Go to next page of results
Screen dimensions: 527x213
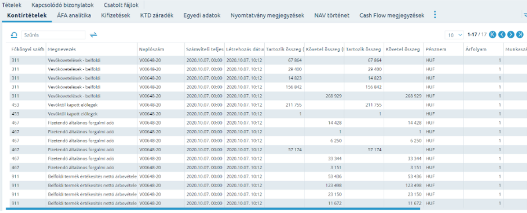pyautogui.click(x=511, y=34)
